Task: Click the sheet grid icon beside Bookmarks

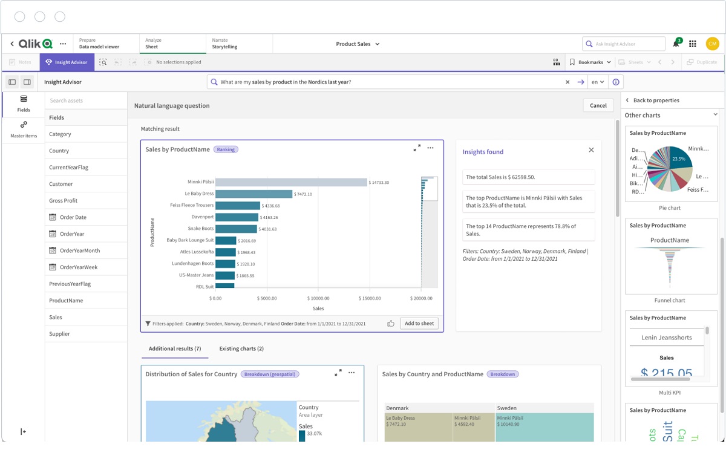Action: [x=556, y=62]
